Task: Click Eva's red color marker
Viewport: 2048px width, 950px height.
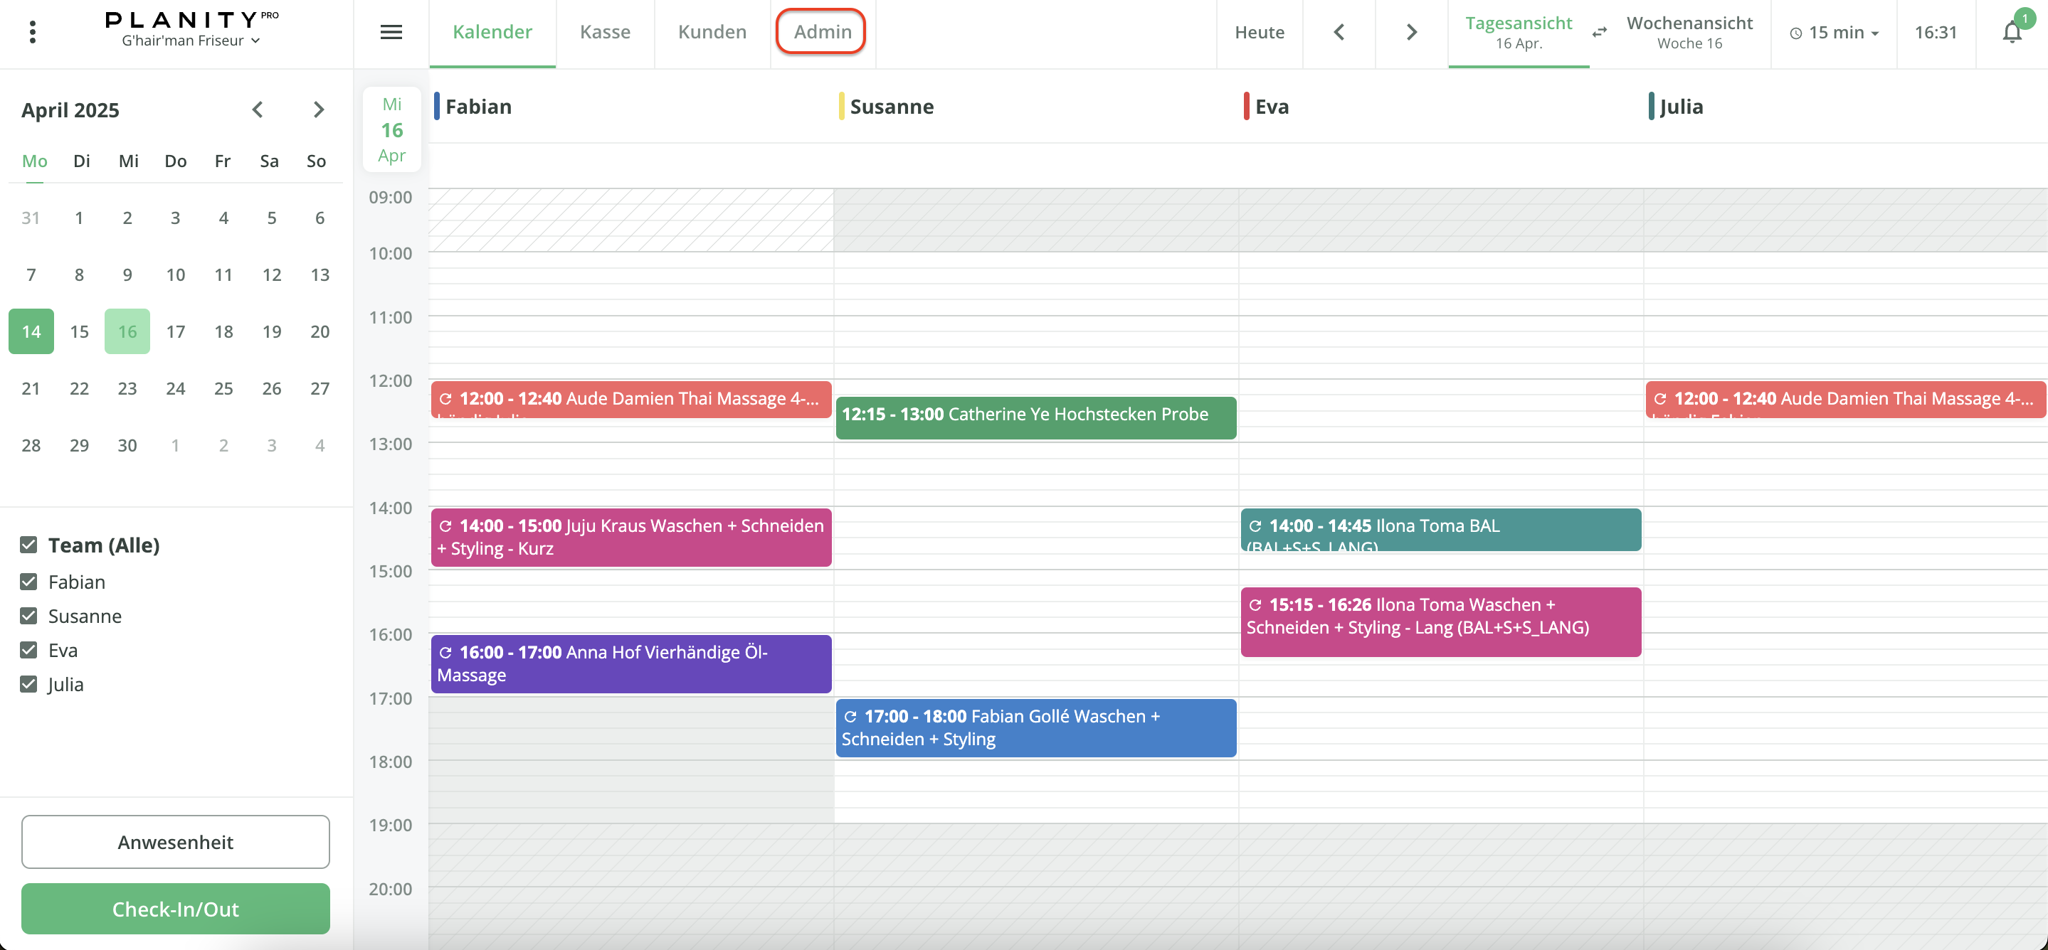Action: pos(1246,107)
